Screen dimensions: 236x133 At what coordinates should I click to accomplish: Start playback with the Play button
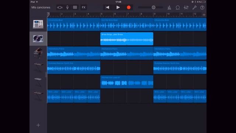coord(118,7)
